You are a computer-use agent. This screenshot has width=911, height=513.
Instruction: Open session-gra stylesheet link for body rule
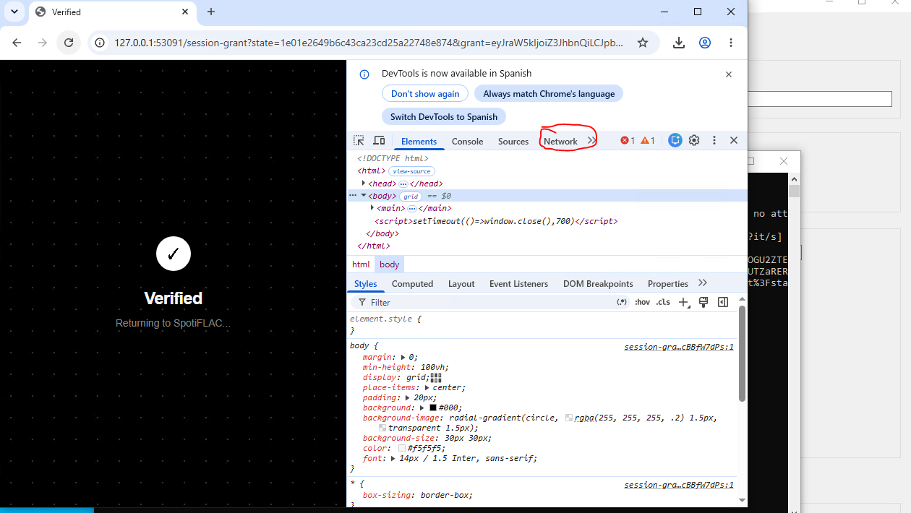point(679,347)
